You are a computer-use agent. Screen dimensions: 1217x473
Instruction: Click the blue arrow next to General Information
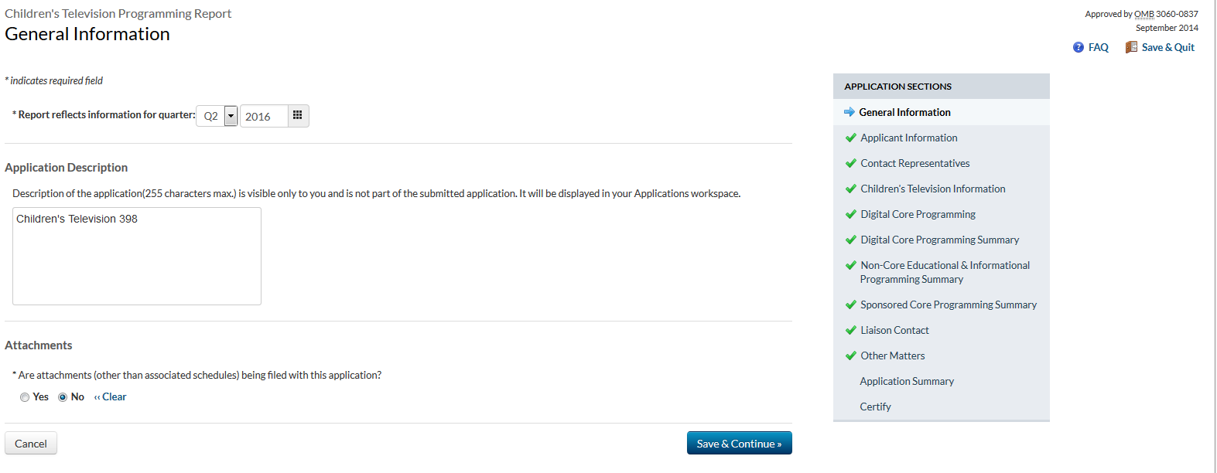point(850,112)
